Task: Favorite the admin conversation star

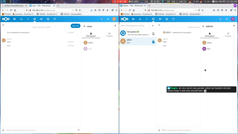Action: (x=203, y=26)
